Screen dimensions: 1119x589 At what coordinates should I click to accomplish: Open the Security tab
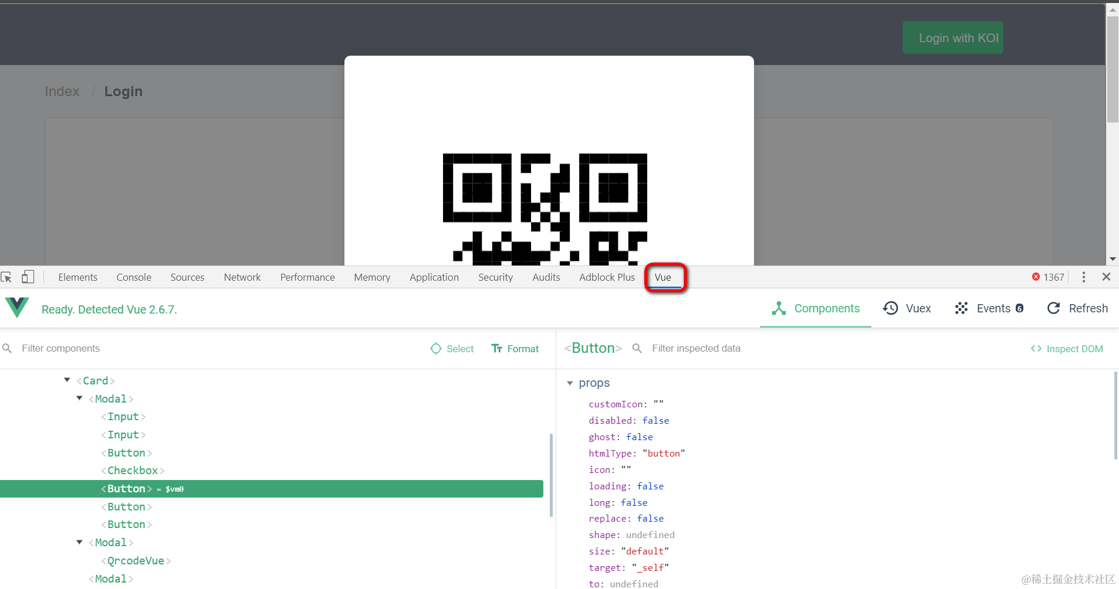click(x=496, y=277)
